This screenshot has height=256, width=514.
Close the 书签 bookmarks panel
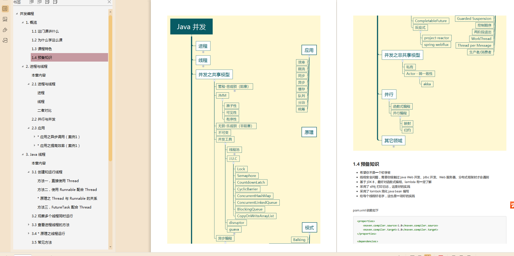(109, 2)
